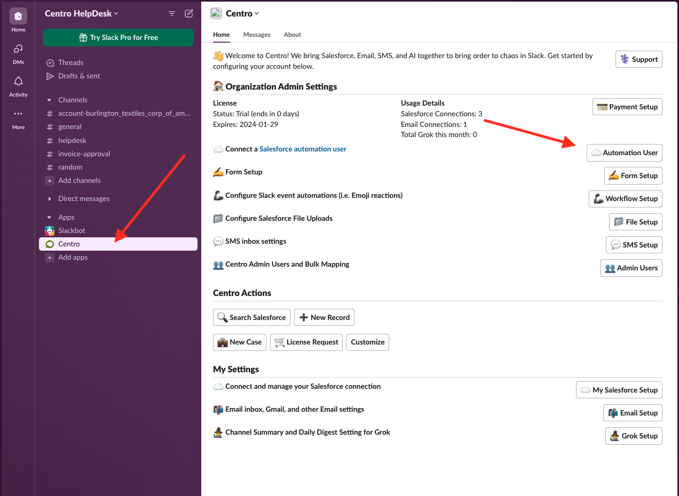Collapse the Channels section
679x496 pixels.
(x=50, y=100)
